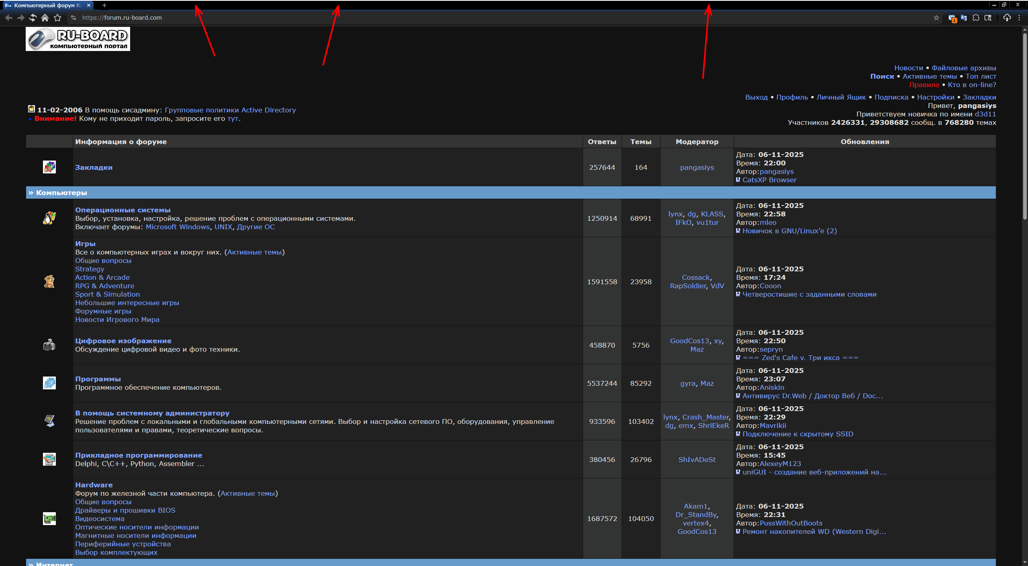Click the mail extension icon with badge
The height and width of the screenshot is (566, 1028).
pyautogui.click(x=952, y=18)
